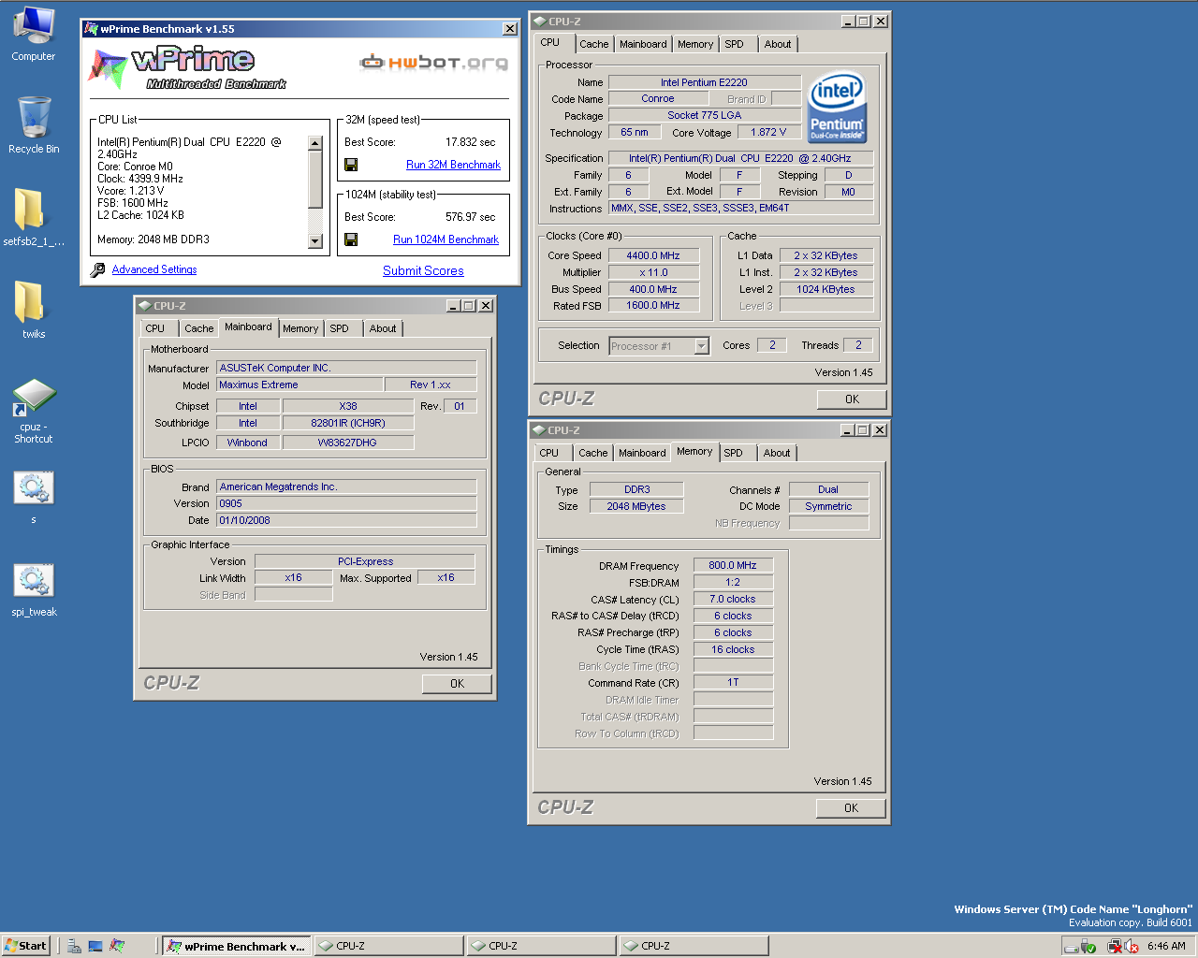Click the Core Voltage 1.872 V field
1198x958 pixels.
click(768, 132)
